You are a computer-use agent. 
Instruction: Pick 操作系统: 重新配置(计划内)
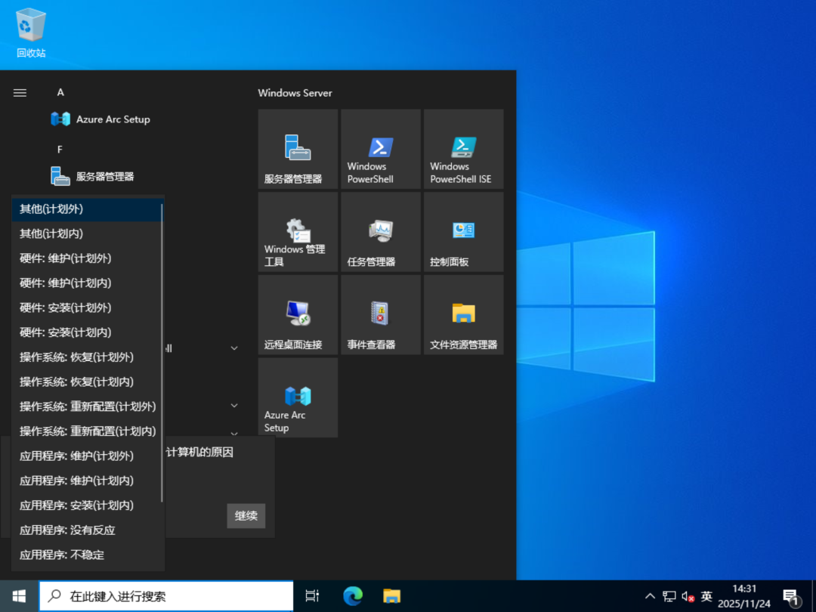[x=87, y=431]
